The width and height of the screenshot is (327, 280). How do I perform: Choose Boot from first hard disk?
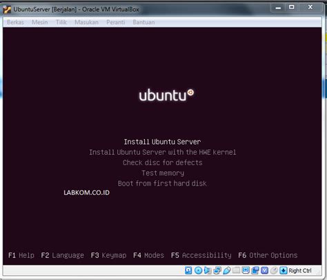(162, 183)
